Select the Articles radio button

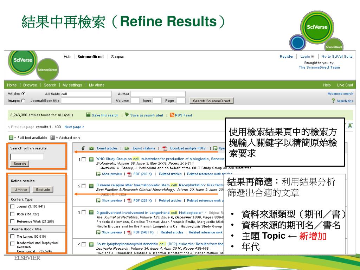click(x=23, y=94)
